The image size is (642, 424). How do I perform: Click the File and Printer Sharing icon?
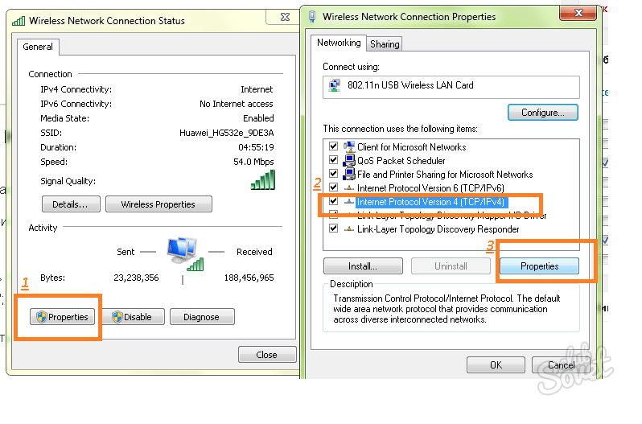349,174
